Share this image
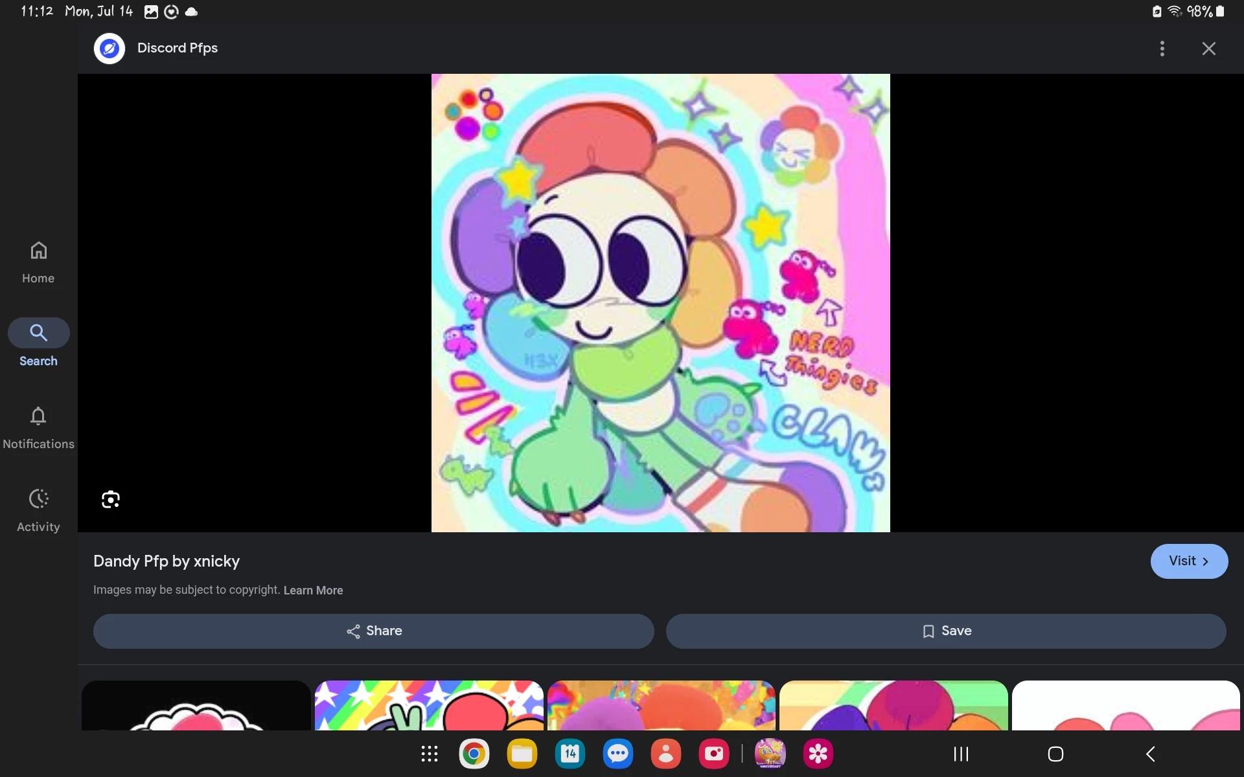Screen dimensions: 1244x777 374,631
